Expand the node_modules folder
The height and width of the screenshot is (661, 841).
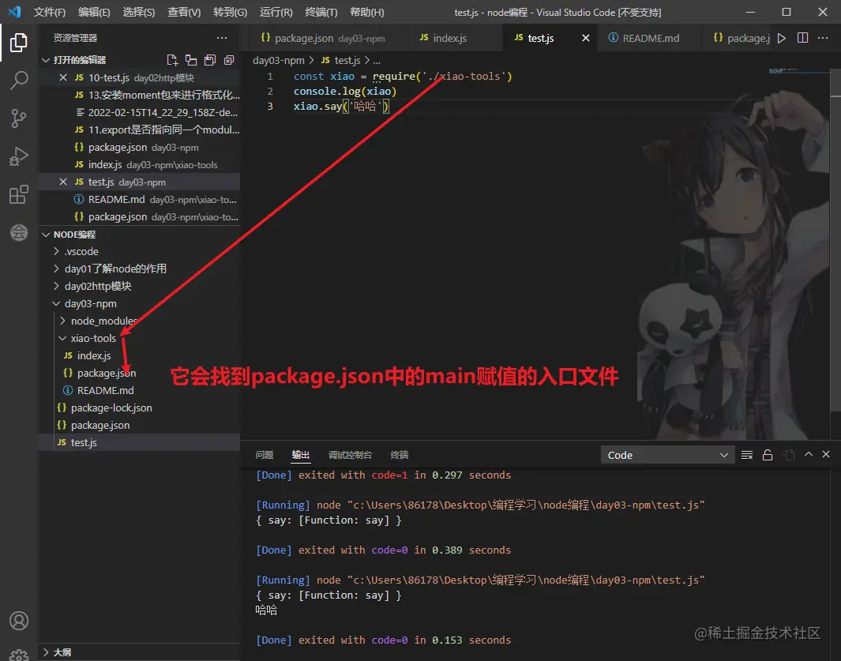point(62,321)
